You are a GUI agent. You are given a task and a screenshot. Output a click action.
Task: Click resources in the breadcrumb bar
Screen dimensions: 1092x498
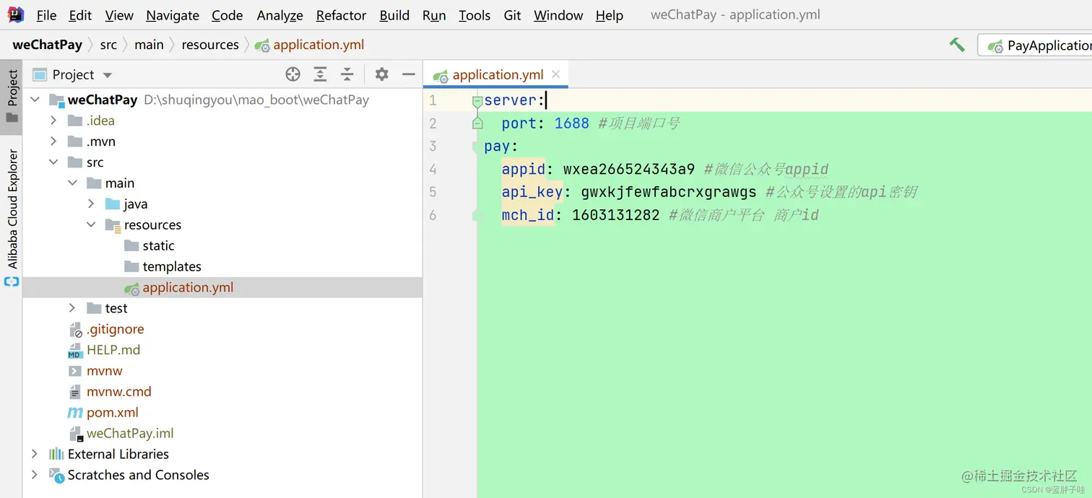pos(210,45)
